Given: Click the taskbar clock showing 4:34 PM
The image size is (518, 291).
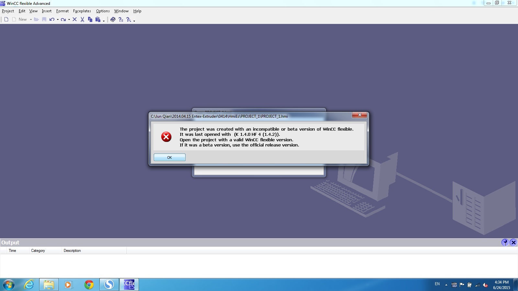Looking at the screenshot, I should [501, 285].
